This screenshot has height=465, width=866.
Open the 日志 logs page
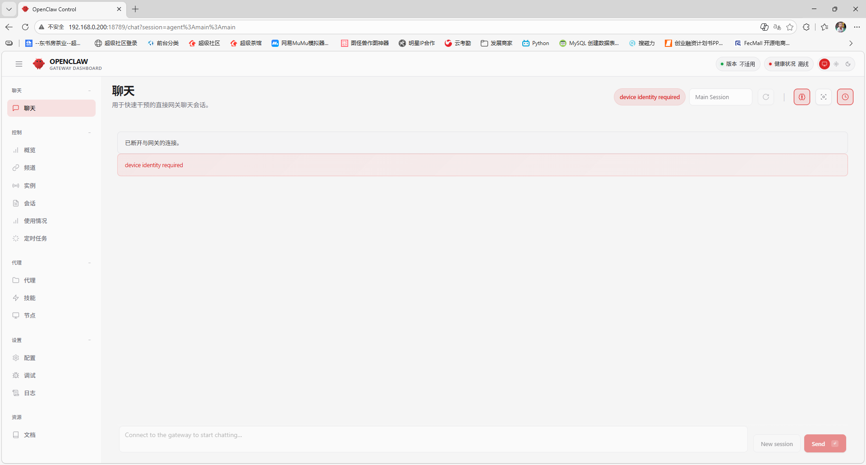[30, 393]
